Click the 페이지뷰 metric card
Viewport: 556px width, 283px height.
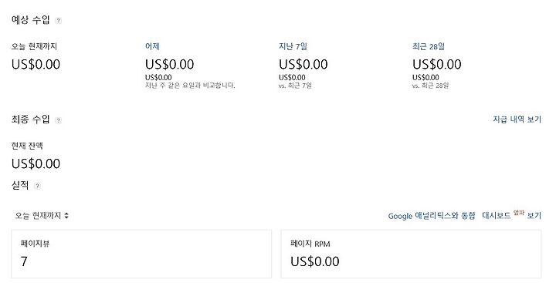click(141, 254)
